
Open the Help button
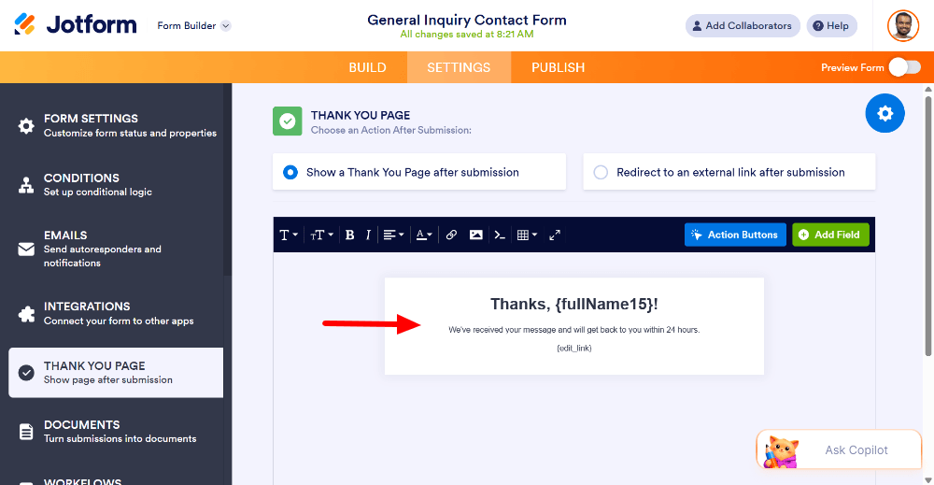tap(831, 25)
